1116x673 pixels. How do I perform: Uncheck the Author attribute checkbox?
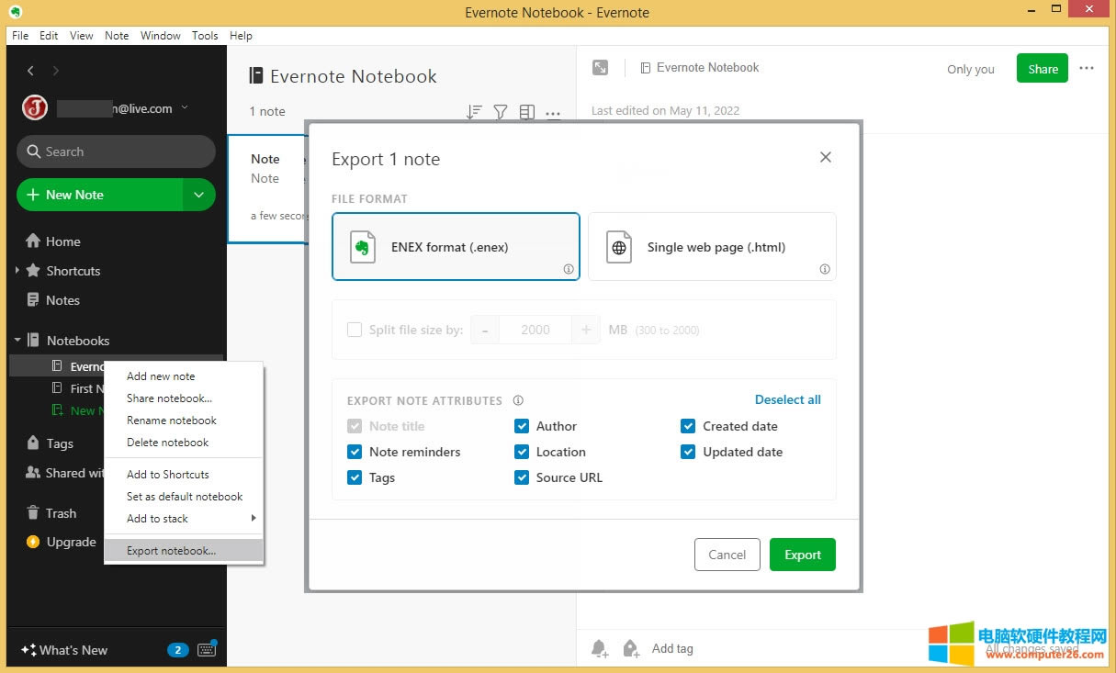tap(522, 426)
